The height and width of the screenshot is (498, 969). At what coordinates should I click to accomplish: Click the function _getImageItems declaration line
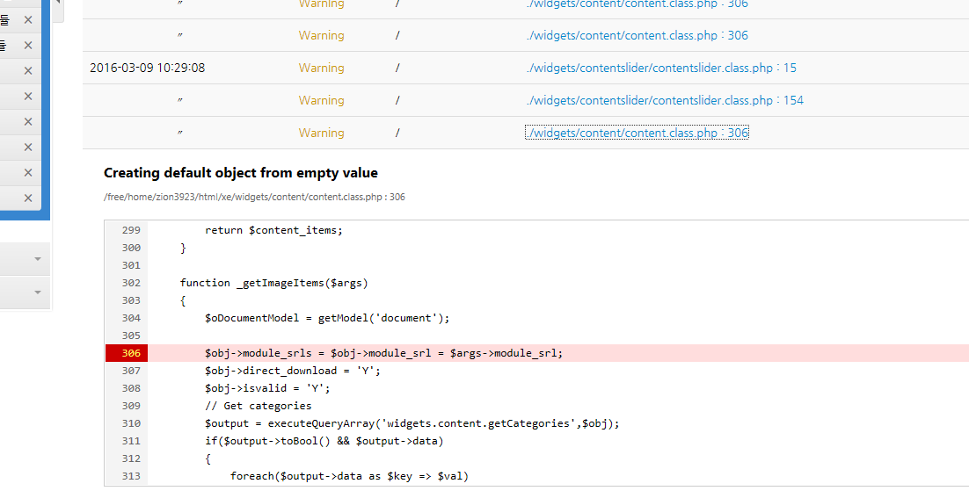coord(273,283)
